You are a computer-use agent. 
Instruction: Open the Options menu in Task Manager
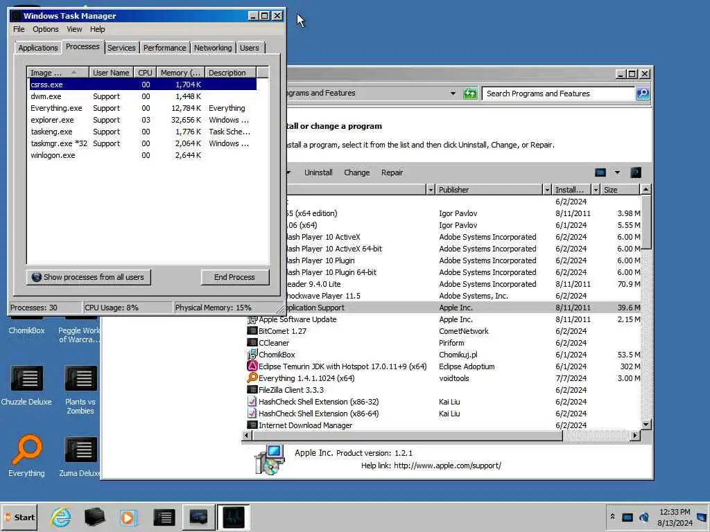coord(45,29)
